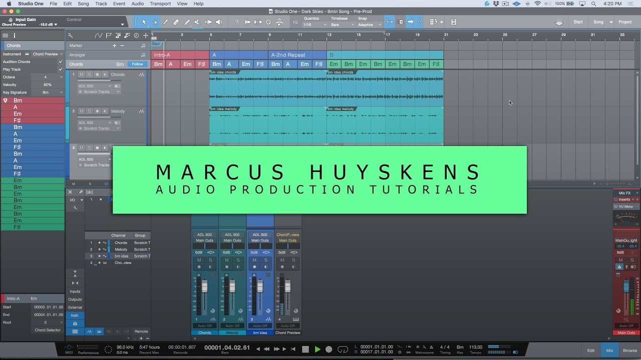Click the question mark help icon
Viewport: 641px width, 360px height.
click(236, 22)
